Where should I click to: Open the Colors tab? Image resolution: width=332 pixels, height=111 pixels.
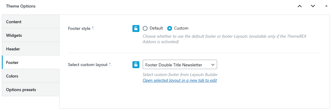31,76
